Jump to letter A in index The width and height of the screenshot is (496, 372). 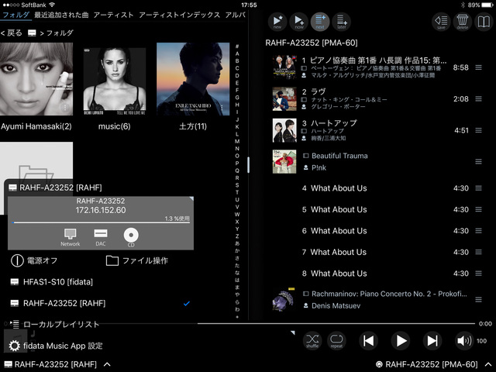tap(237, 53)
